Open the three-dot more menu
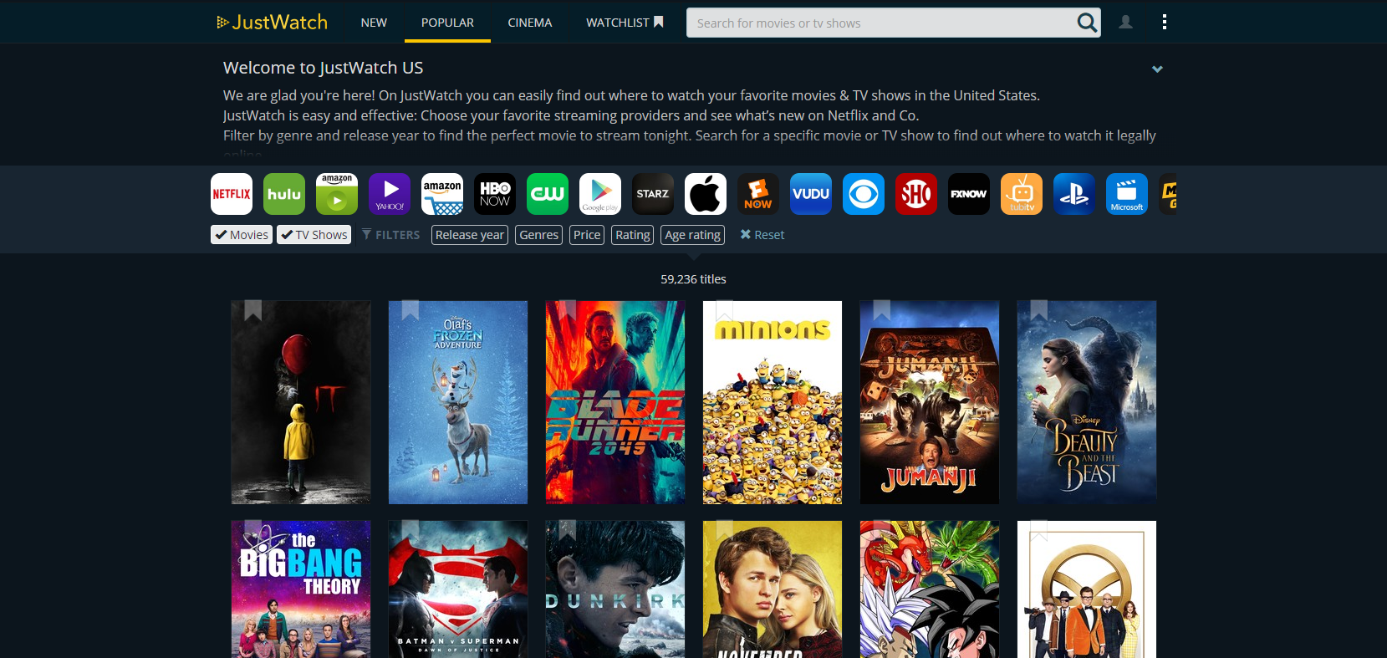Viewport: 1387px width, 658px height. pos(1164,23)
